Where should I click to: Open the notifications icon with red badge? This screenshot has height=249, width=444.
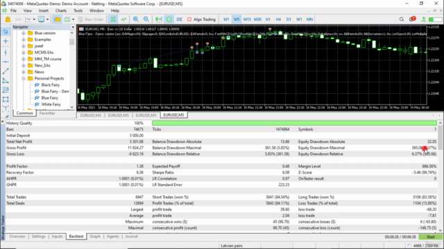coord(412,19)
